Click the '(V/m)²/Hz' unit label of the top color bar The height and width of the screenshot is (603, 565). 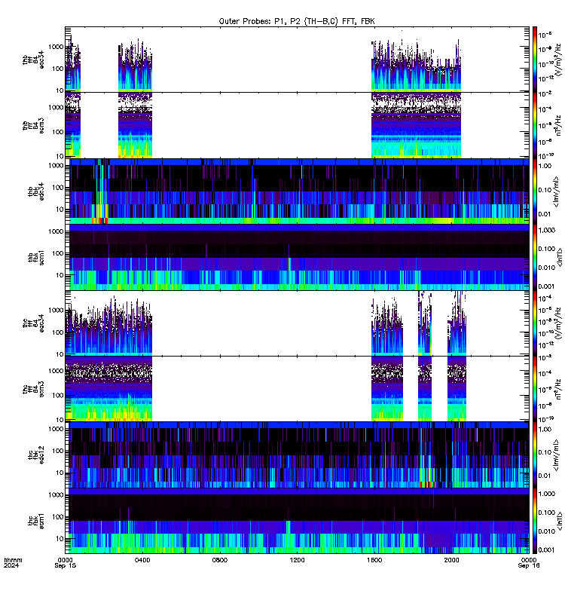pyautogui.click(x=559, y=60)
